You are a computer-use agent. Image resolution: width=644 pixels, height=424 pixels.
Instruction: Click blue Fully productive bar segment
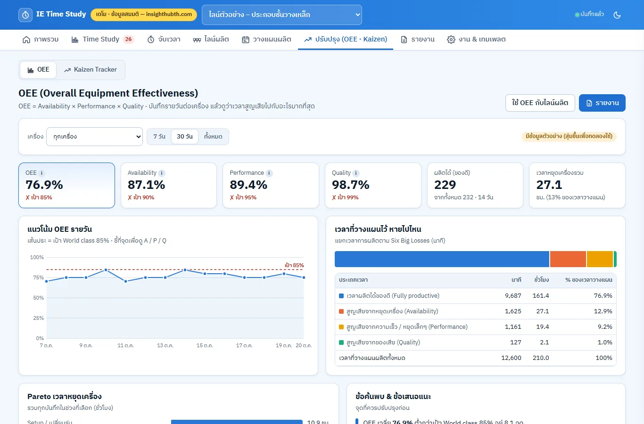coord(442,259)
